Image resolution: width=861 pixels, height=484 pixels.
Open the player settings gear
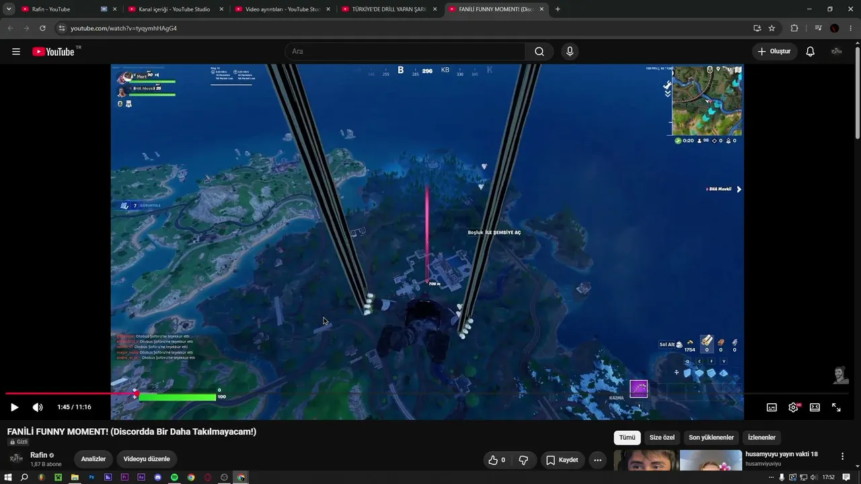pos(794,407)
